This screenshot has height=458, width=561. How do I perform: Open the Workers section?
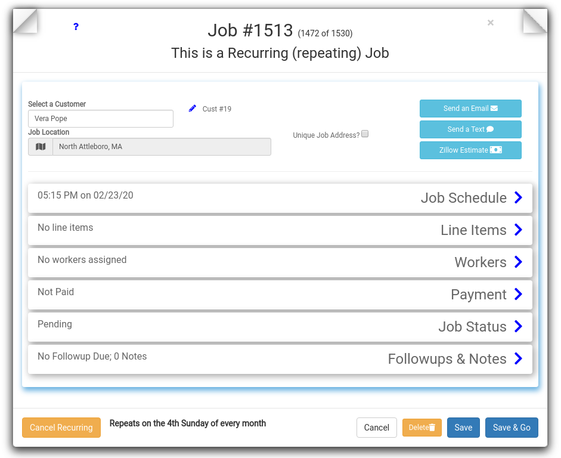point(517,262)
